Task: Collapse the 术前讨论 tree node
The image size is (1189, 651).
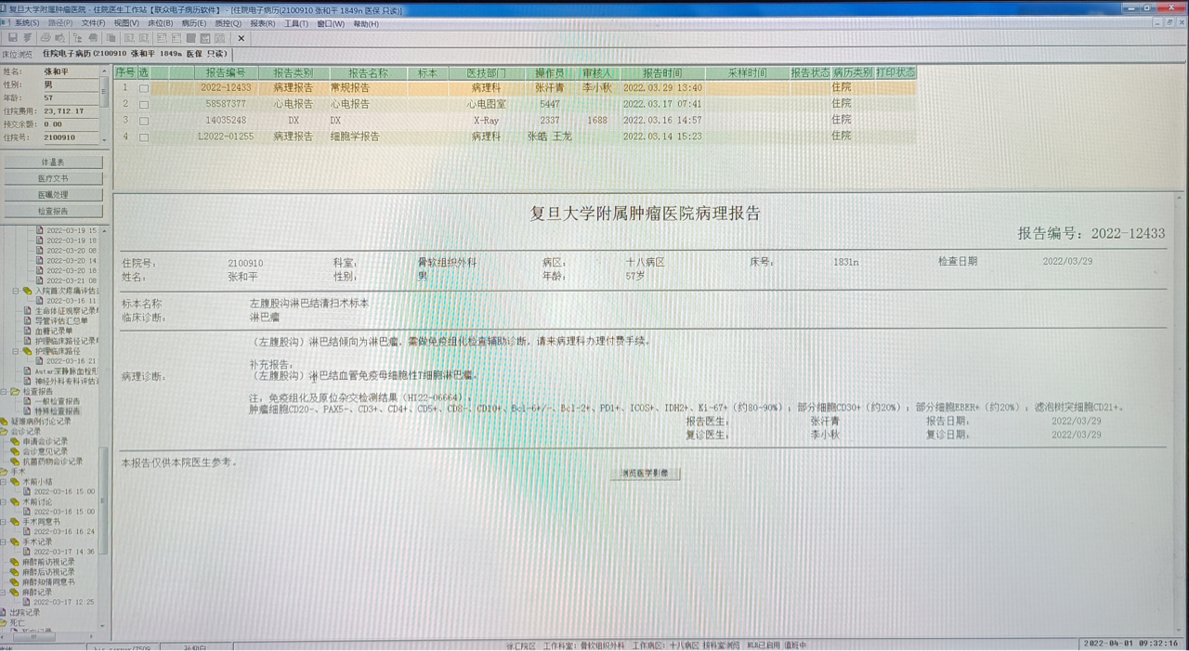Action: click(x=4, y=501)
